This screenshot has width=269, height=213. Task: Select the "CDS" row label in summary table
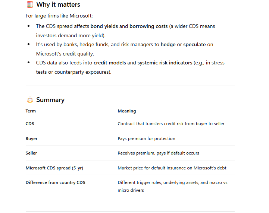click(x=30, y=124)
